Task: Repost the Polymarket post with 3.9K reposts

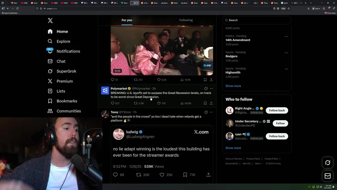Action: click(x=139, y=103)
